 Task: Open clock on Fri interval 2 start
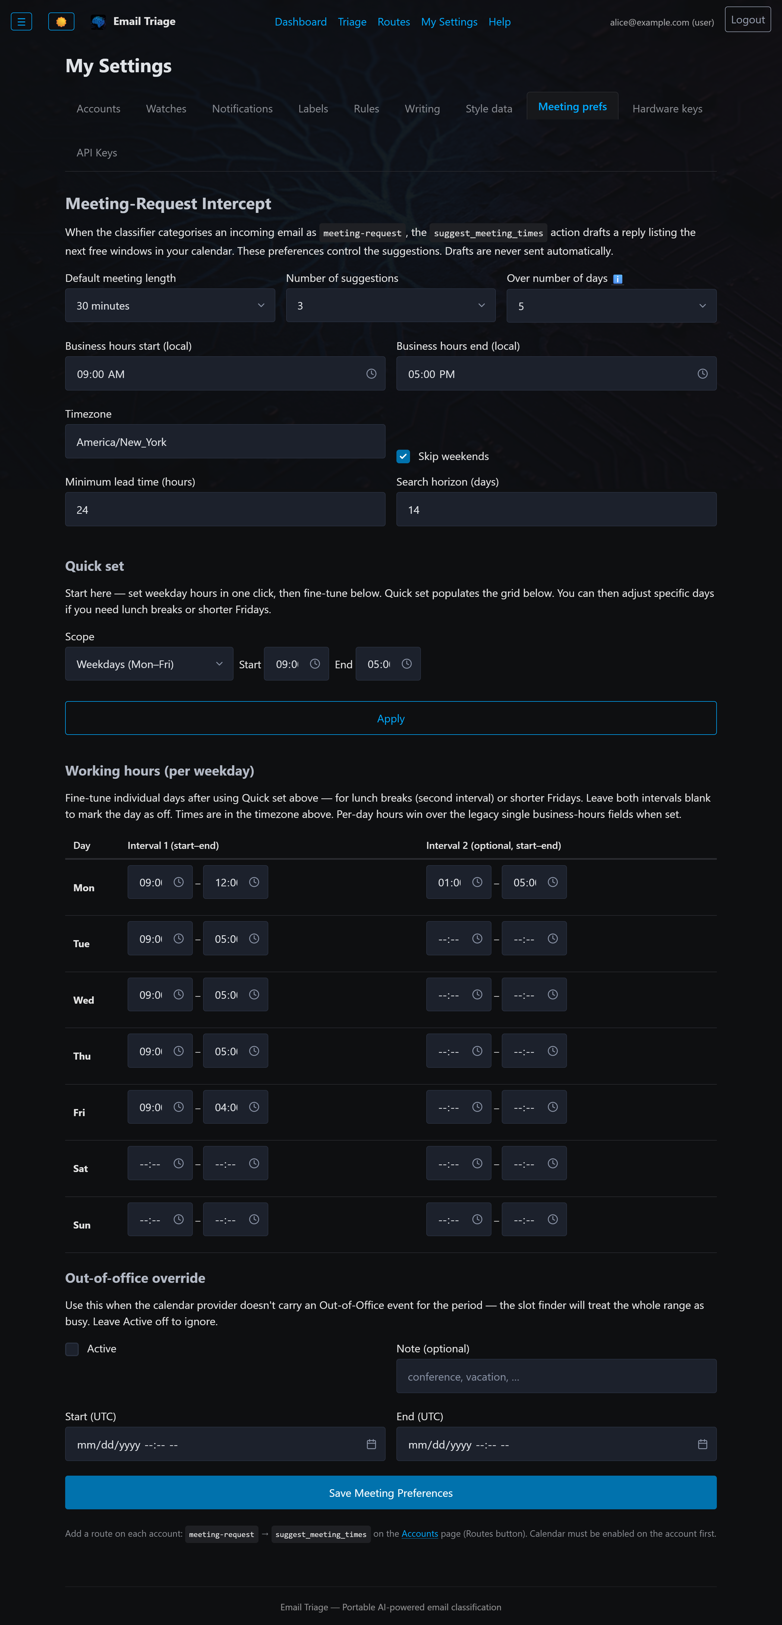pyautogui.click(x=477, y=1107)
